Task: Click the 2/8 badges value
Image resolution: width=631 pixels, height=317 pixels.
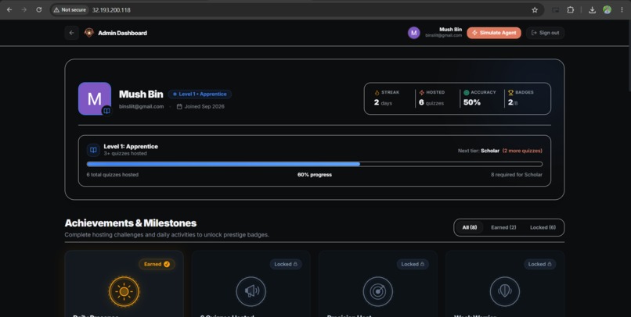Action: 513,103
